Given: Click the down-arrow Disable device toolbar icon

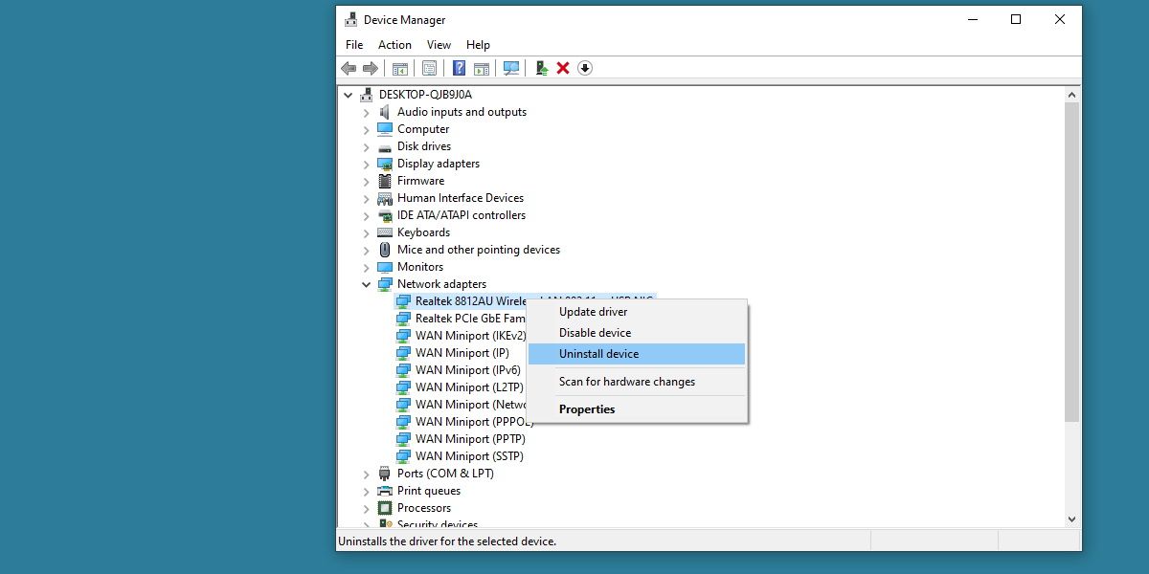Looking at the screenshot, I should (x=585, y=68).
